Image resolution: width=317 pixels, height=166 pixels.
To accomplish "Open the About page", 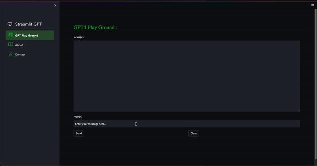I will coord(30,45).
